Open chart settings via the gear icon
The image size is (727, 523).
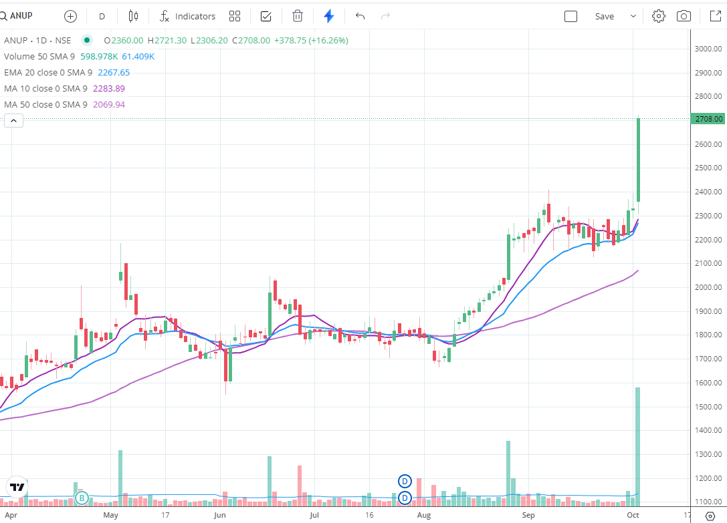coord(658,15)
